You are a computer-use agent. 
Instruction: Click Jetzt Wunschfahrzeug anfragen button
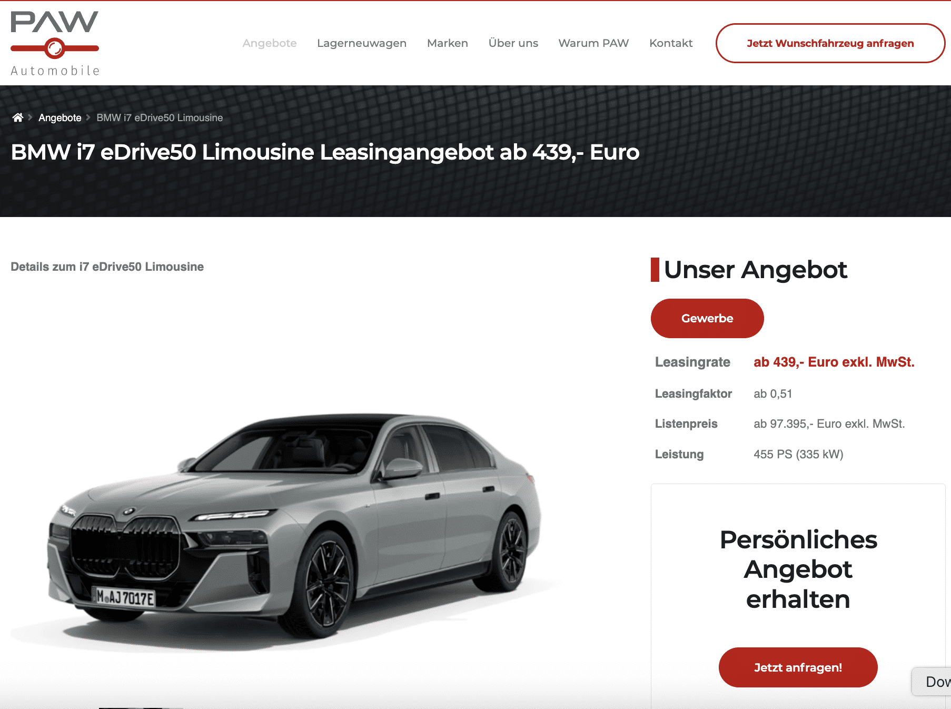pos(830,43)
